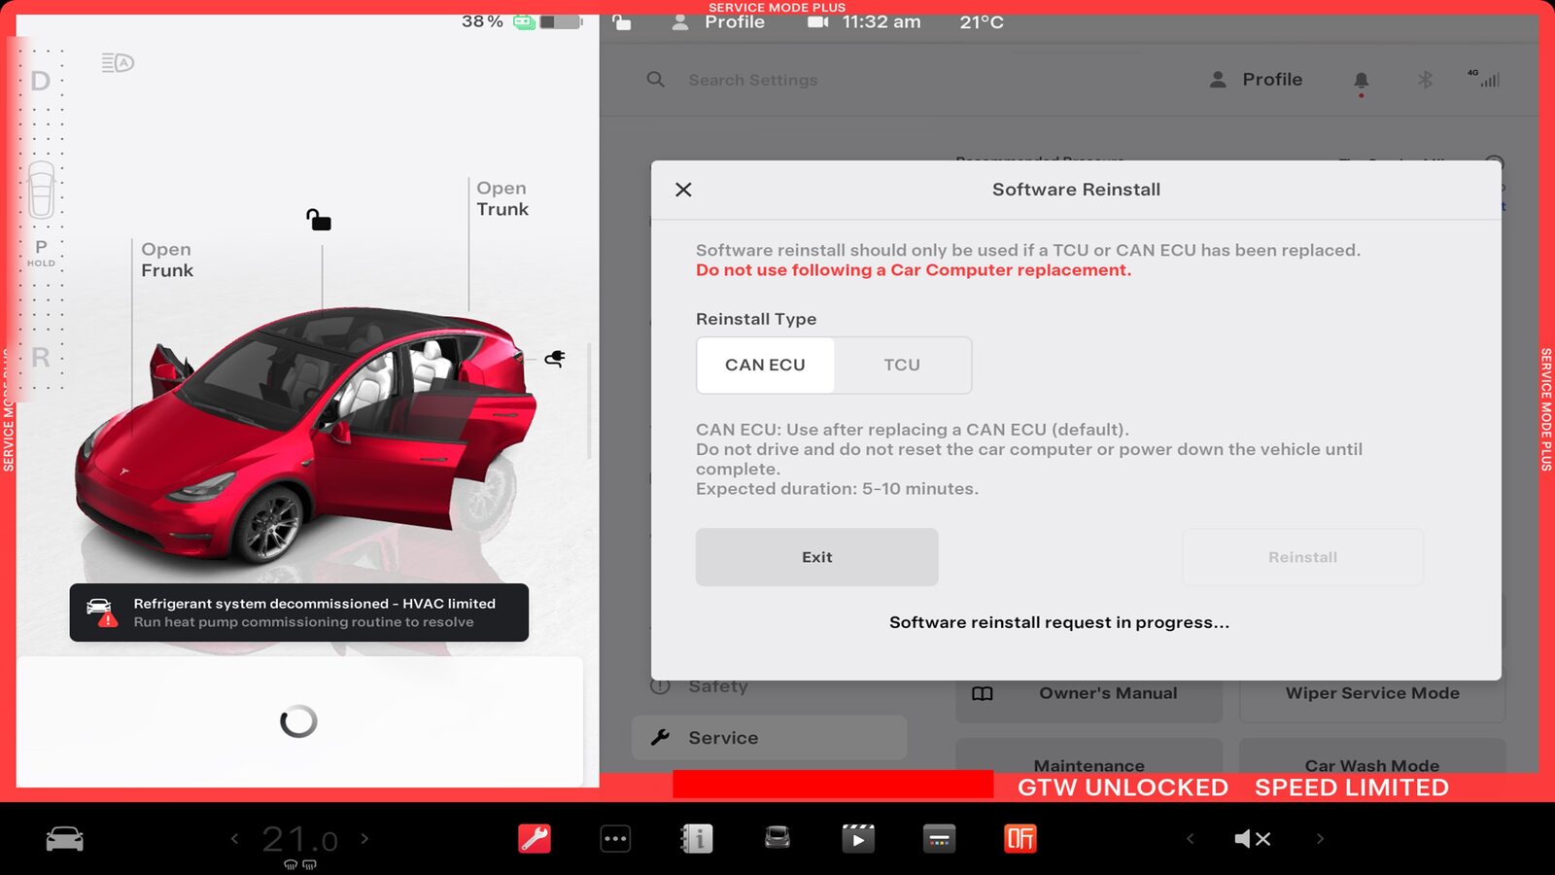Unmute using the muted speaker icon
The width and height of the screenshot is (1555, 875).
coord(1252,839)
